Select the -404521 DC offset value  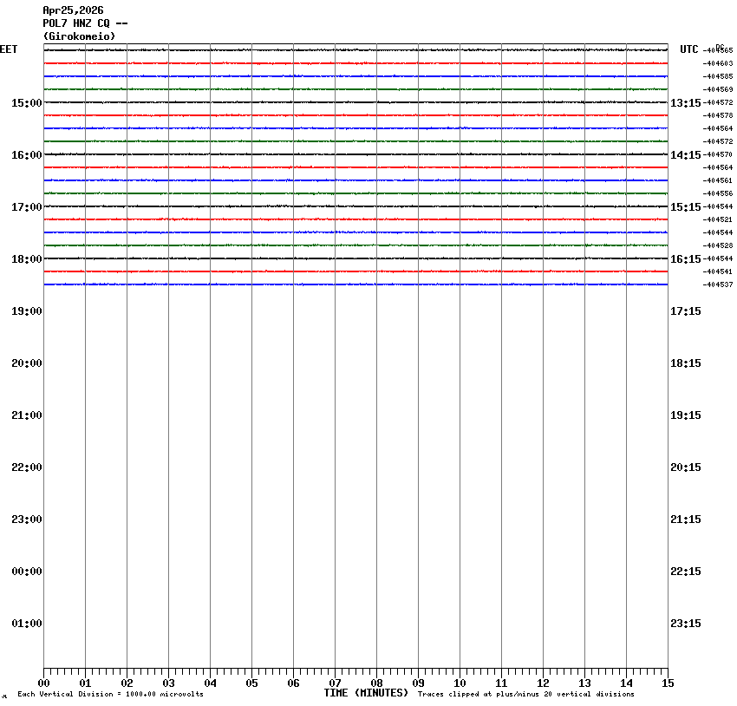[718, 219]
